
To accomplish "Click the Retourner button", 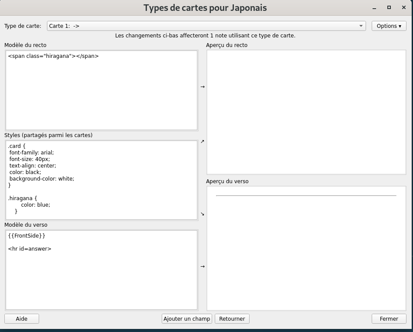I will pyautogui.click(x=232, y=319).
